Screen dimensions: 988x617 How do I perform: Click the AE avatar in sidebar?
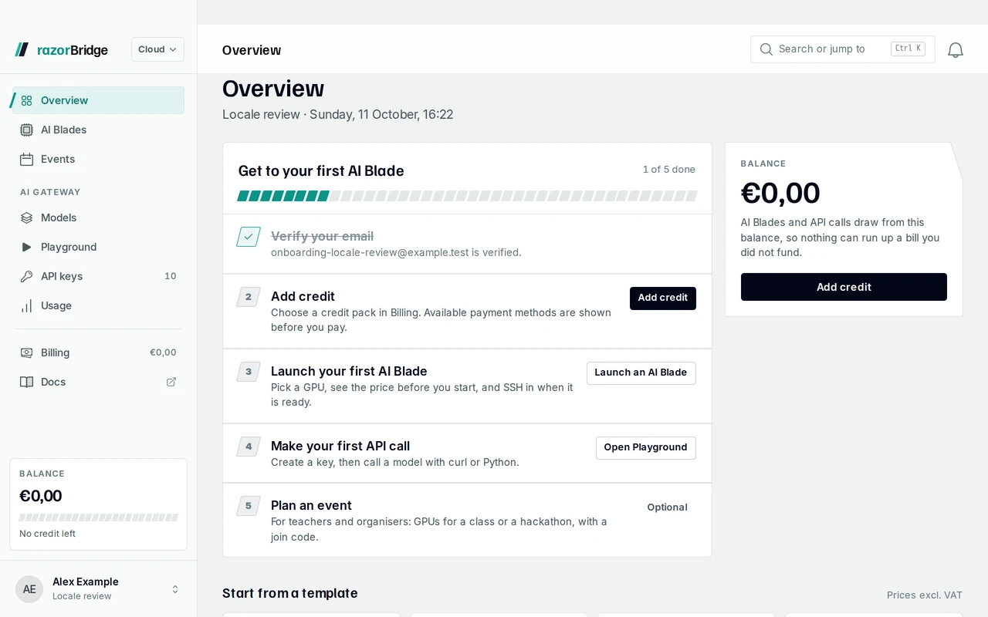(29, 589)
